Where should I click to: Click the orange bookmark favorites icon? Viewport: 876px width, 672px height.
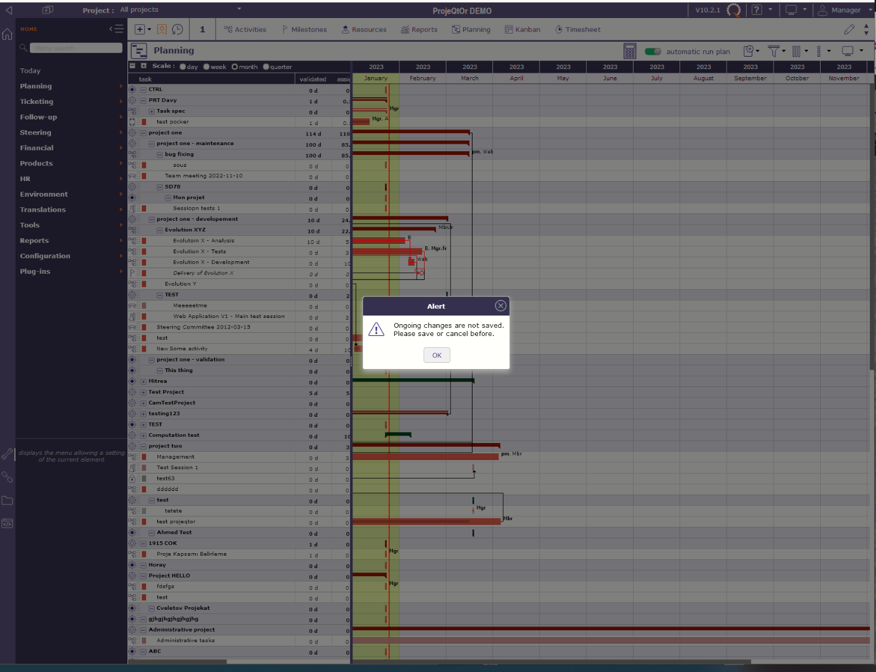(162, 29)
